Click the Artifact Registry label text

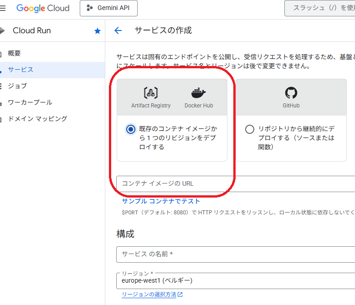tap(151, 106)
